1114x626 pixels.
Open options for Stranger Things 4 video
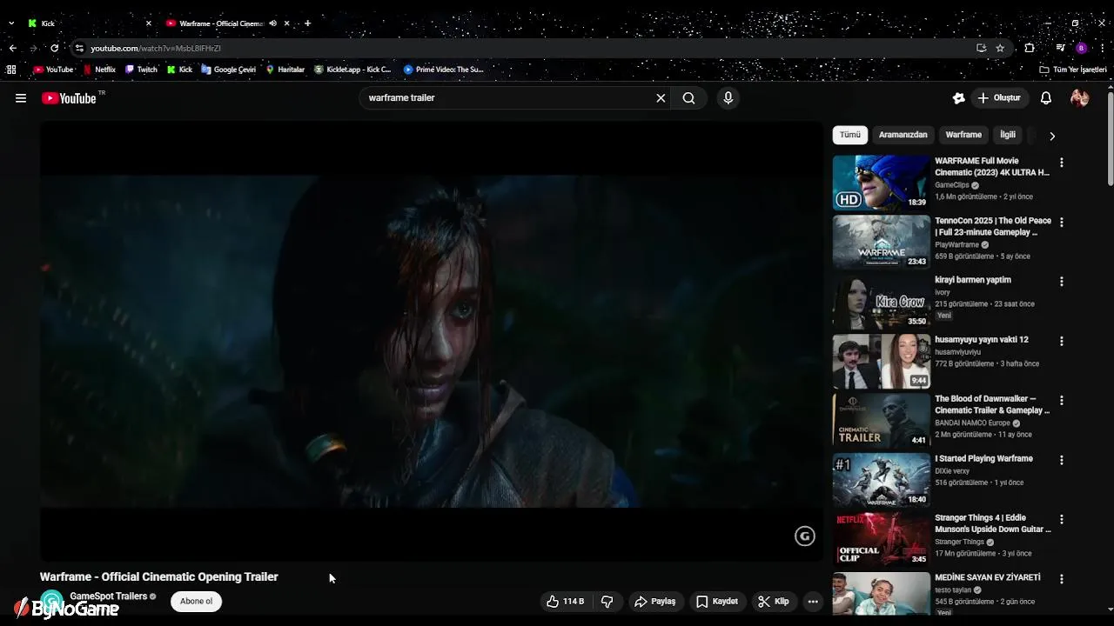tap(1061, 519)
